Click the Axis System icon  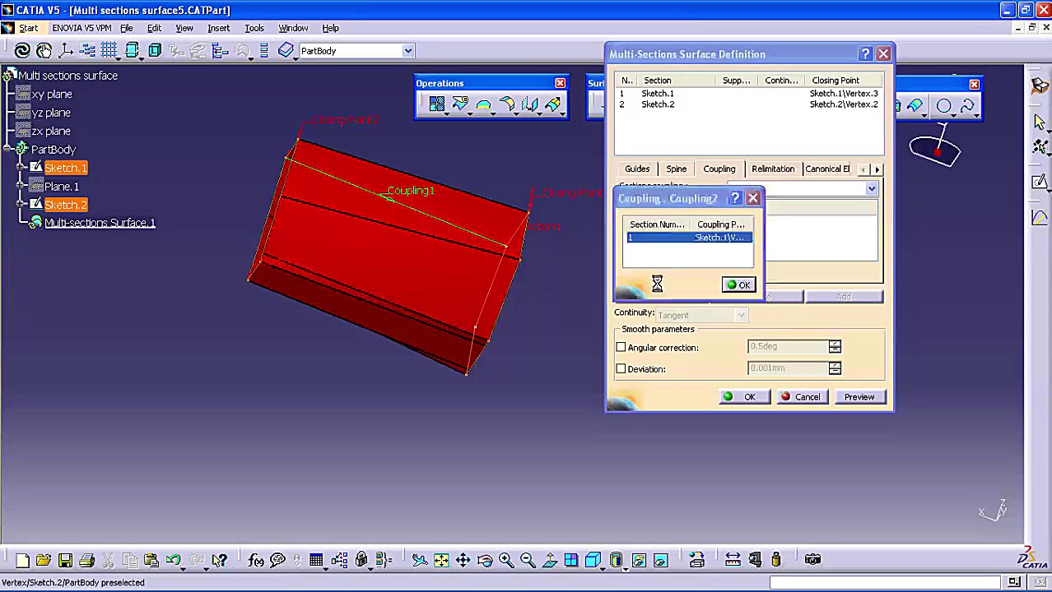point(66,51)
